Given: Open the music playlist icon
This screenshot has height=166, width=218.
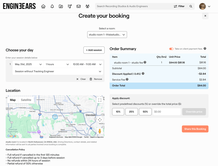Looking at the screenshot, I should point(70,6).
